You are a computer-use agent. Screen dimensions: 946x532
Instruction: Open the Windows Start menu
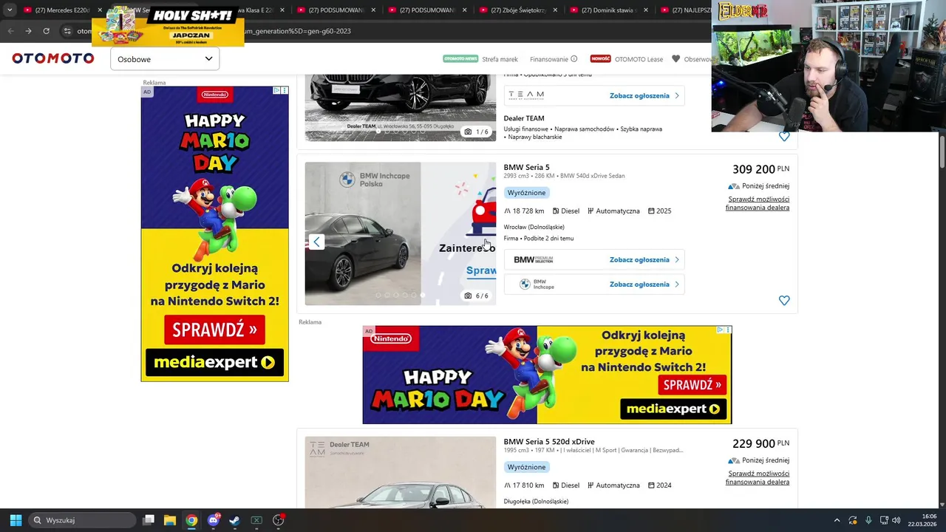pyautogui.click(x=16, y=520)
